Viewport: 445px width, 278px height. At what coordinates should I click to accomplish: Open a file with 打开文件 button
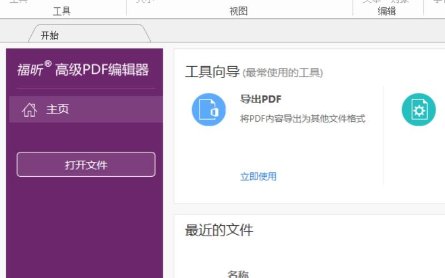click(86, 165)
